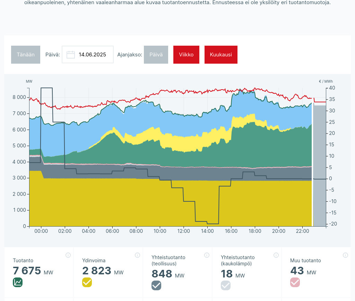Click info icon on Yhteistuotanto (teollisuus) card

[207, 255]
